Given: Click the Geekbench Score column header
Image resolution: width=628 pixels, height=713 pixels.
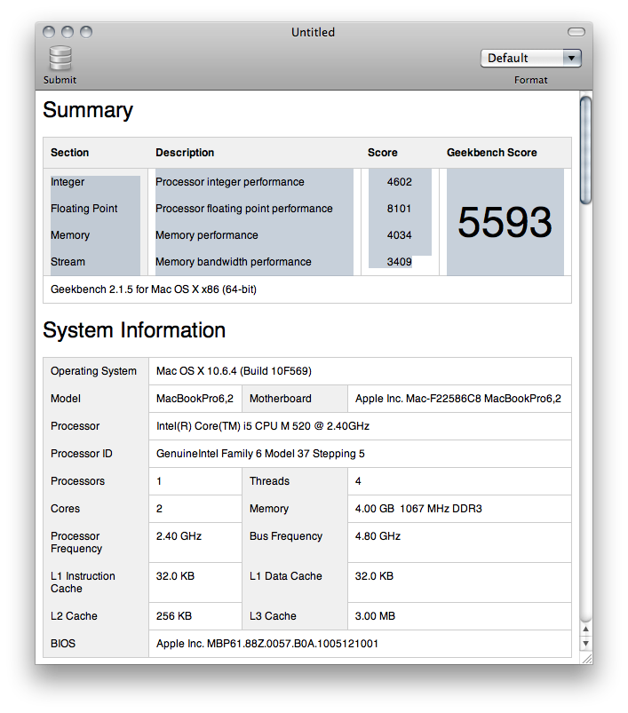Looking at the screenshot, I should point(491,153).
